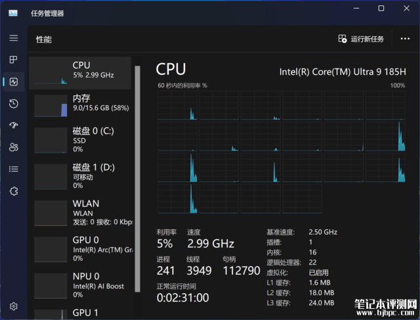420x320 pixels.
Task: Click the 24.0 MB L3 cache value
Action: [x=322, y=303]
